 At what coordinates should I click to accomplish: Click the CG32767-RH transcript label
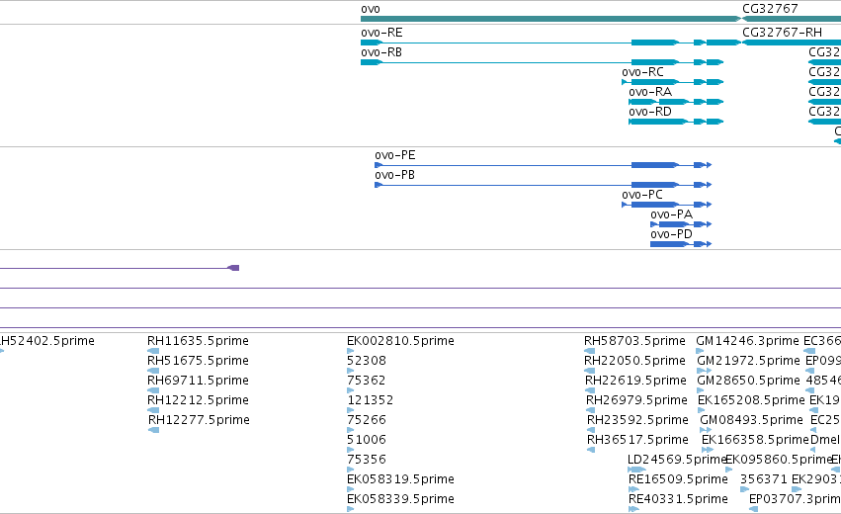click(x=782, y=33)
